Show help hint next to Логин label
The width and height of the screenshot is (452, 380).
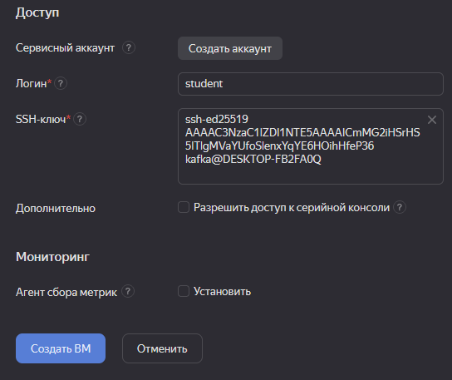point(61,84)
